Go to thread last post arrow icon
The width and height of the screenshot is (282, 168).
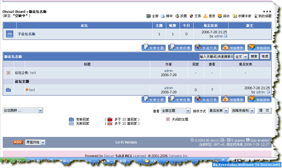[x=269, y=92]
